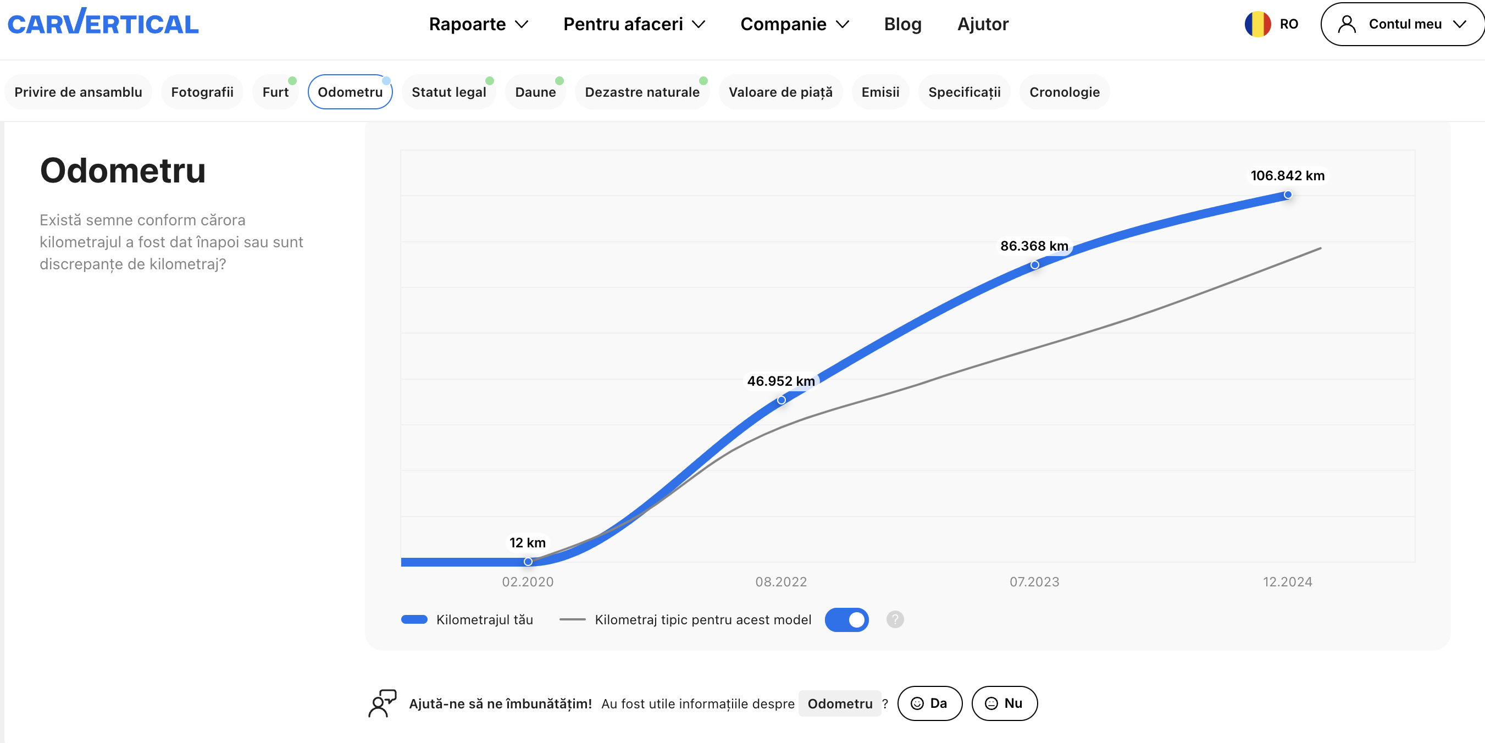Viewport: 1485px width, 743px height.
Task: Click the 46.952 km value label
Action: tap(781, 381)
